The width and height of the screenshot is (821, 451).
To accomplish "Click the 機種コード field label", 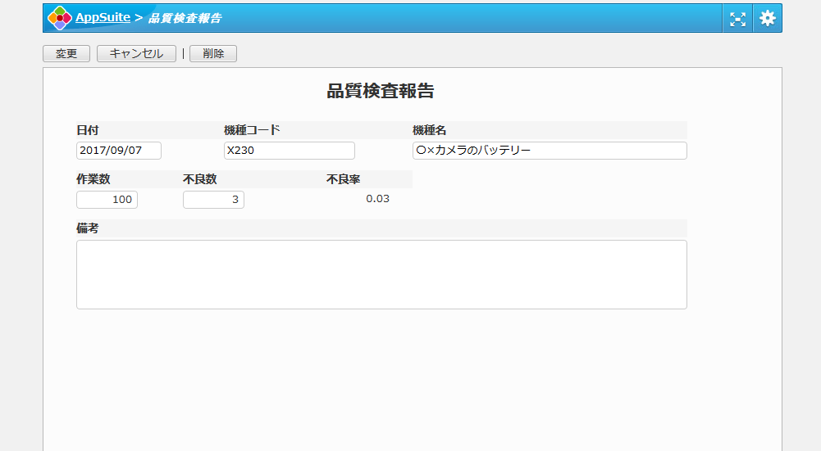I will [x=252, y=130].
